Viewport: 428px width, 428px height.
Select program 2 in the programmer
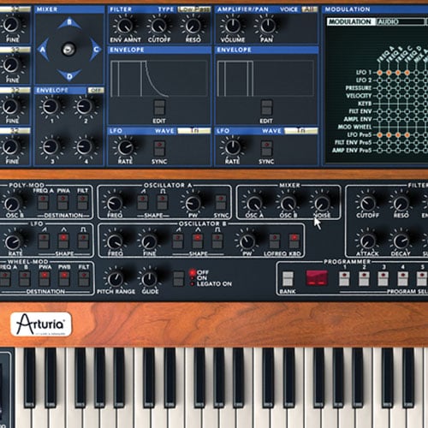(364, 279)
